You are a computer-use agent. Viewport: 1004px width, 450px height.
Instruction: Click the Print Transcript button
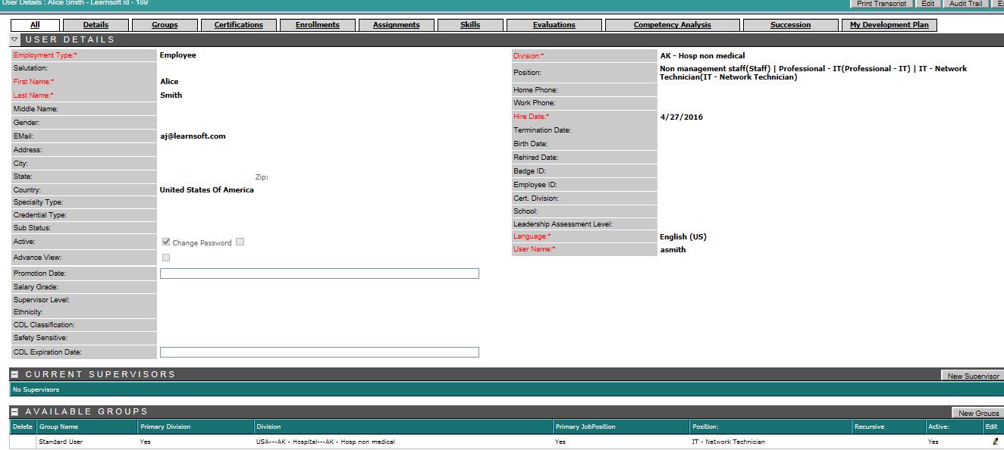pos(881,4)
